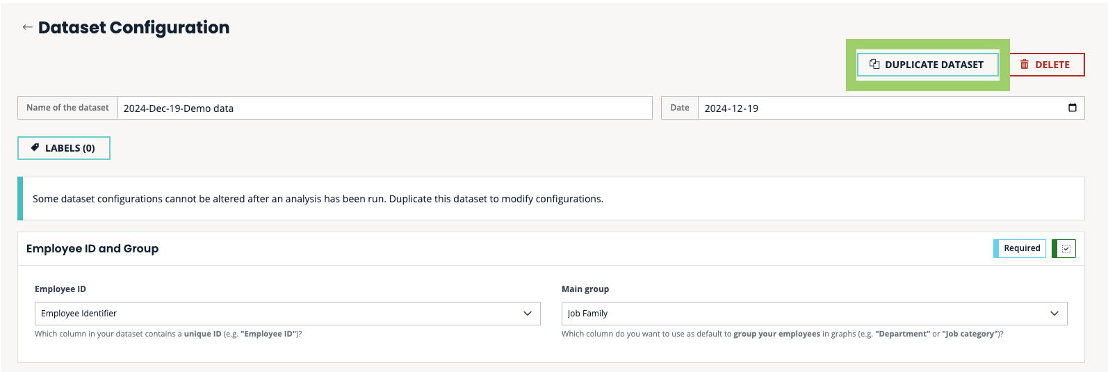Screen dimensions: 1108x372
Task: Click the trash can icon on Delete
Action: click(x=1024, y=65)
